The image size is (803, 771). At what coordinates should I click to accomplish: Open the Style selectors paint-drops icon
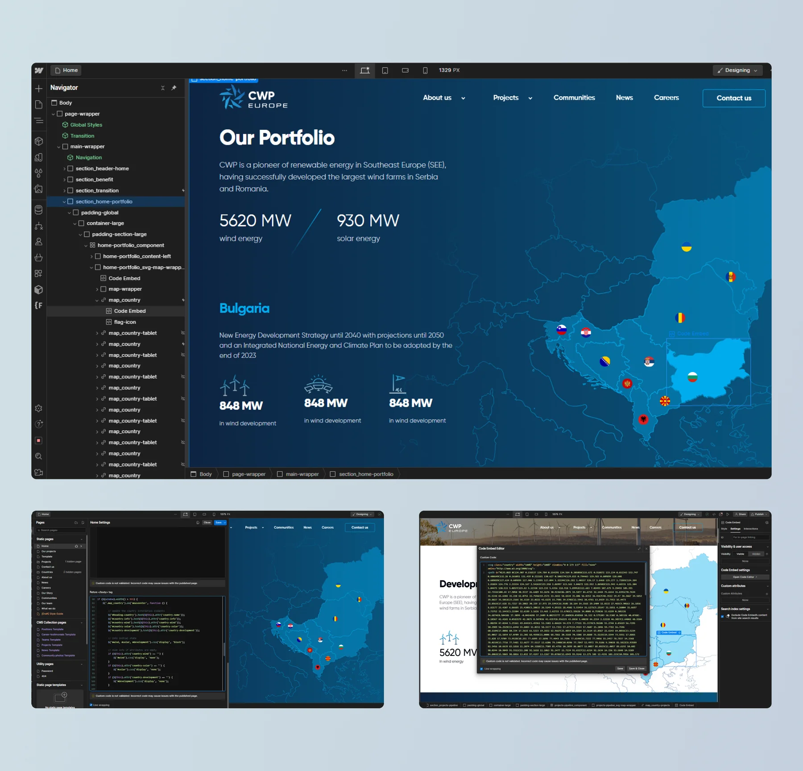[x=39, y=173]
